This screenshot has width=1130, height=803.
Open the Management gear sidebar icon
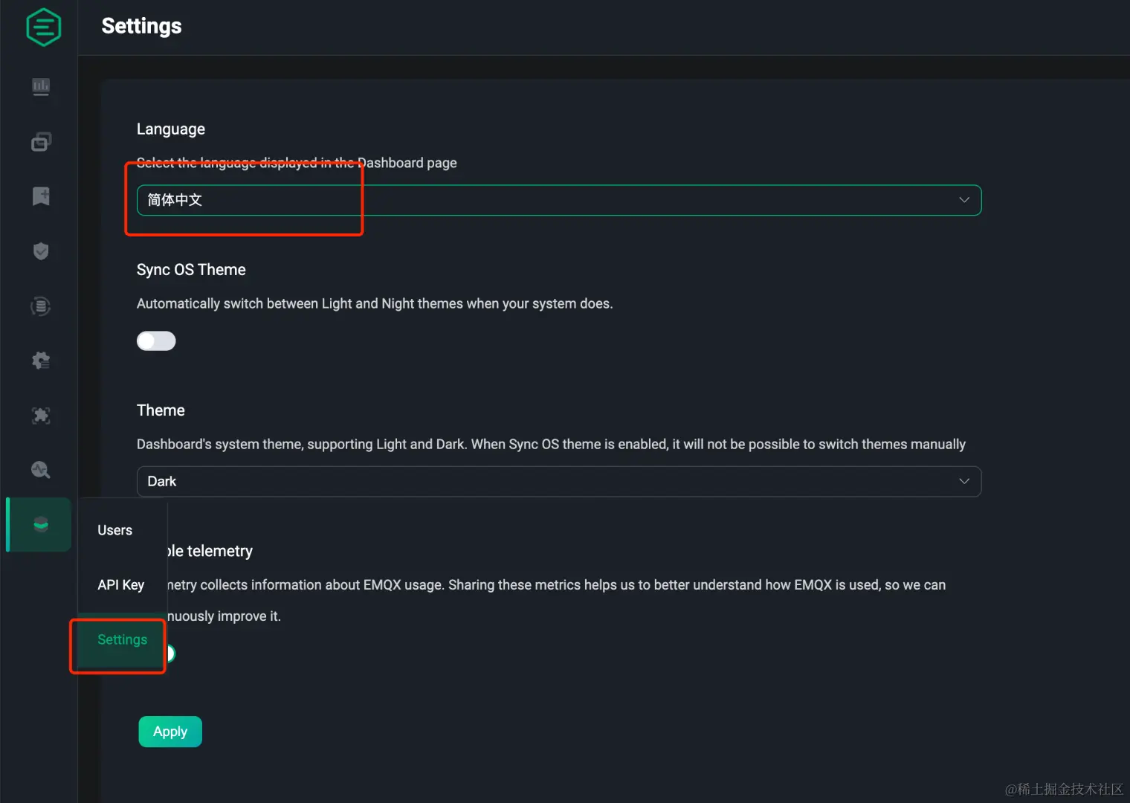click(x=41, y=360)
